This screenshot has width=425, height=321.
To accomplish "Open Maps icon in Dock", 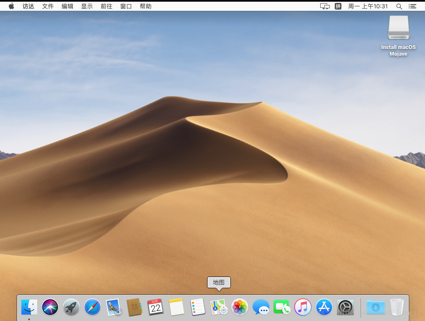I will click(x=219, y=307).
